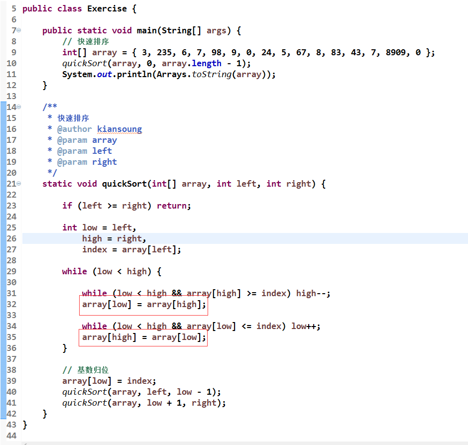This screenshot has width=468, height=445.
Task: Click line number 26 in the gutter
Action: pyautogui.click(x=11, y=238)
